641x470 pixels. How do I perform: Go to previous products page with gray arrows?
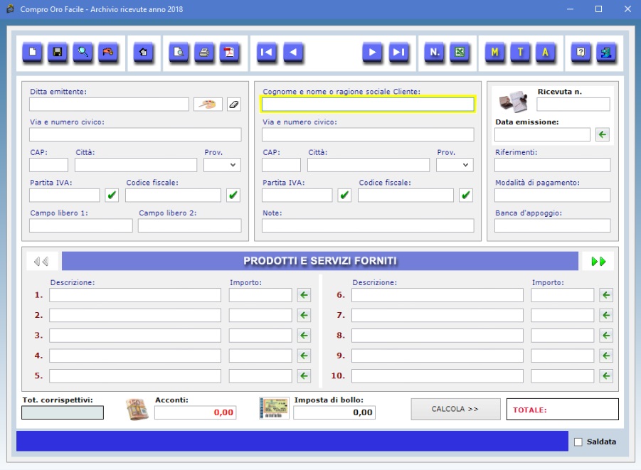pos(41,261)
